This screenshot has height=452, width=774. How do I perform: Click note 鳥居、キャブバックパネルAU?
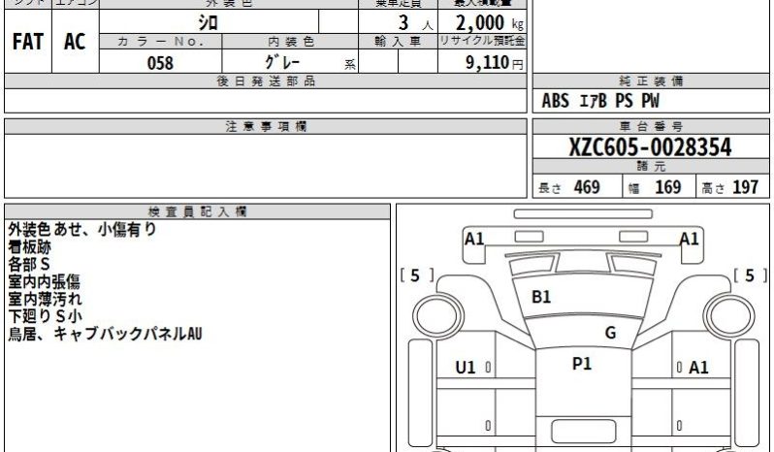105,334
